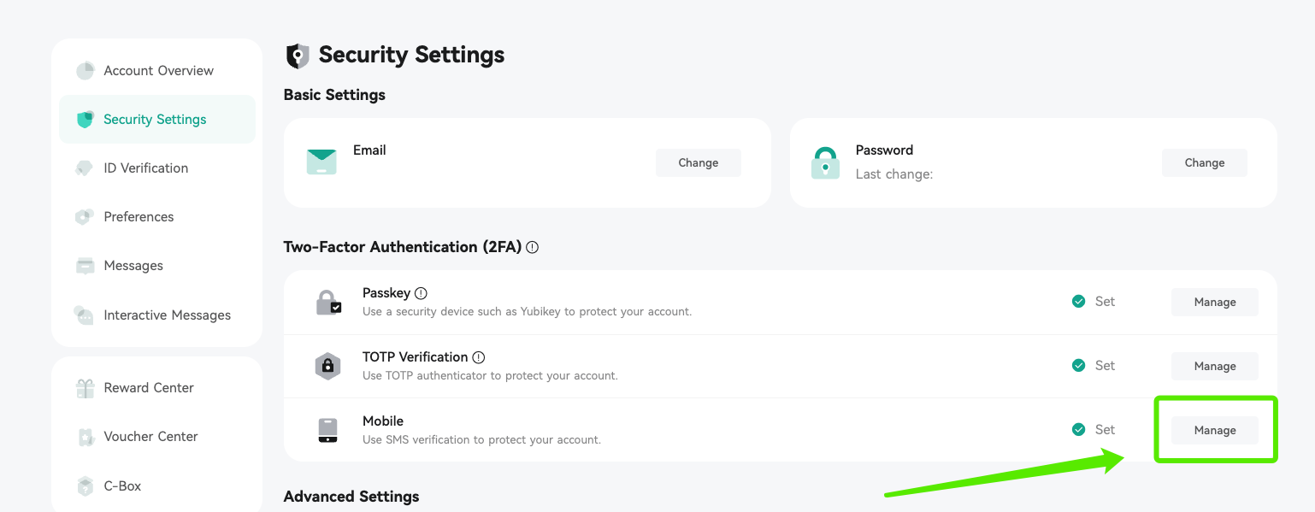The image size is (1315, 512).
Task: Click the ID Verification icon
Action: tap(85, 168)
